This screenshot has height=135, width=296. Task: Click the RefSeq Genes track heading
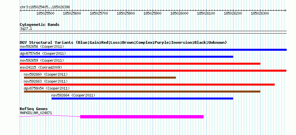(x=34, y=109)
